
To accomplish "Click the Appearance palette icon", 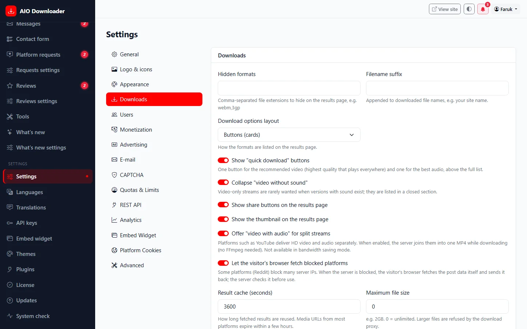I will 114,84.
